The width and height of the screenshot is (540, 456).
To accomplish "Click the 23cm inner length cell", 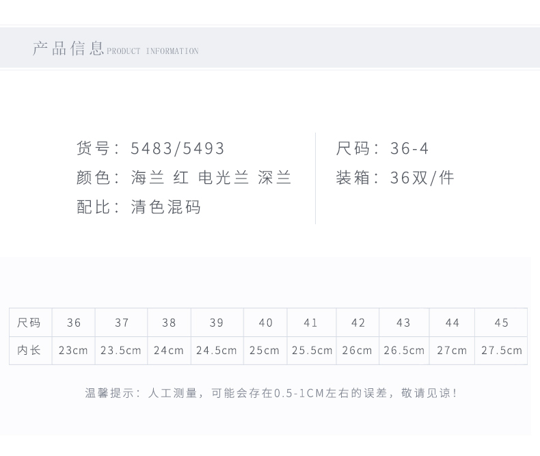I will 73,350.
